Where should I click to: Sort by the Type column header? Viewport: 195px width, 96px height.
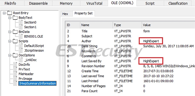pyautogui.click(x=127, y=25)
